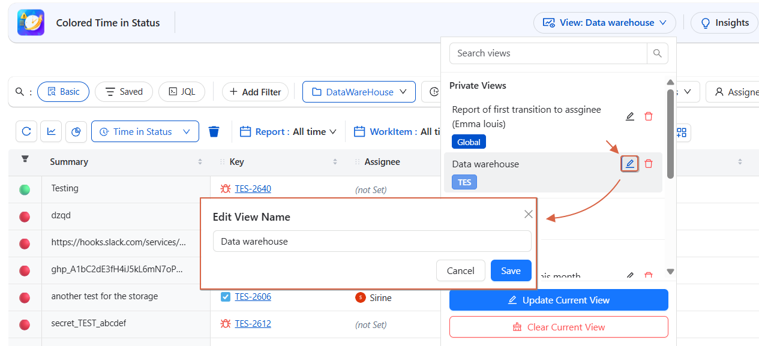Open the TES-2640 issue link
Image resolution: width=759 pixels, height=346 pixels.
(x=253, y=188)
